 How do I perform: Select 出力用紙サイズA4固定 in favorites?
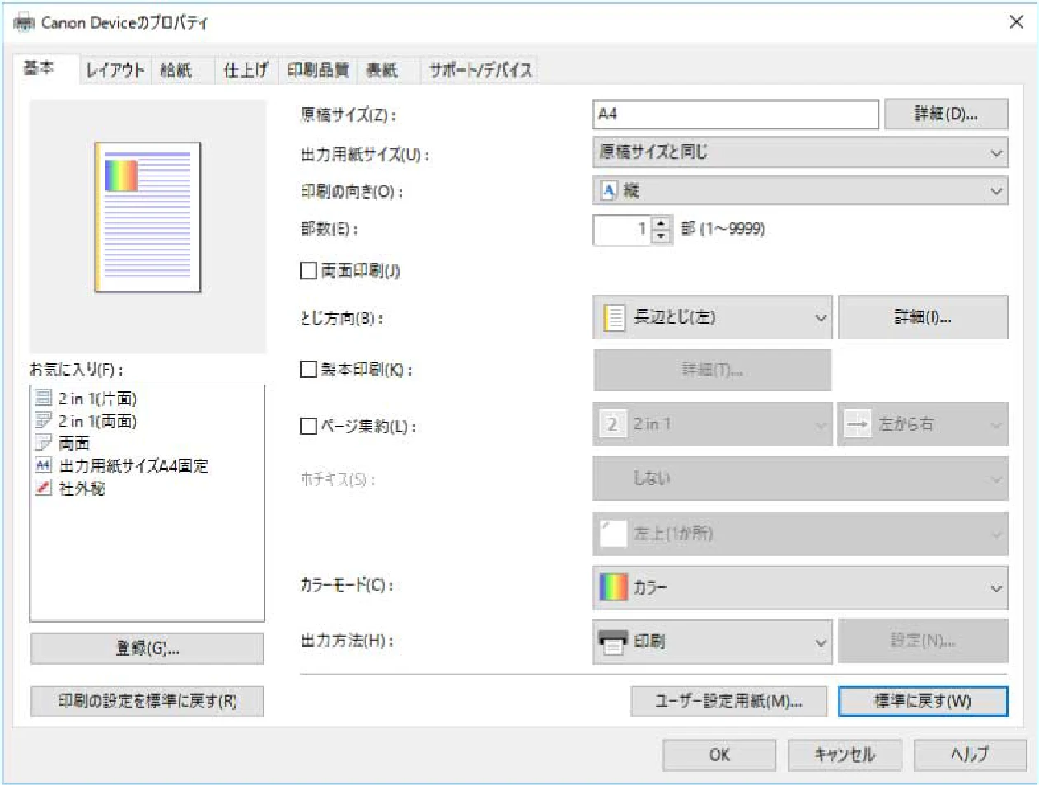coord(133,465)
